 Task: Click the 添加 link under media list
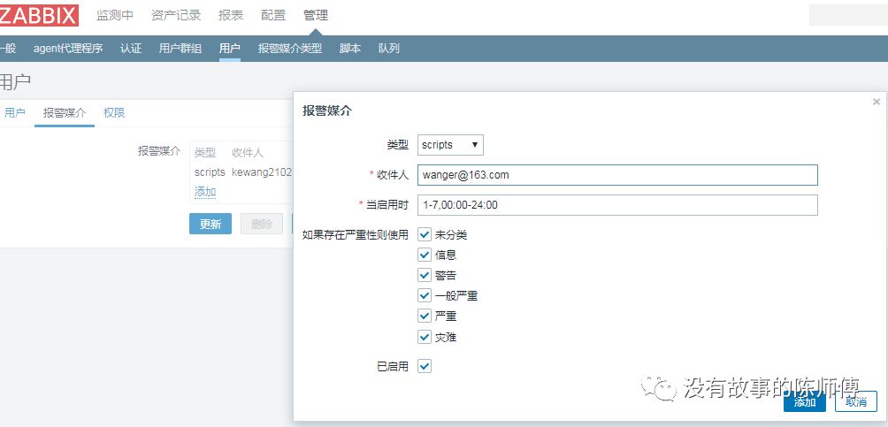(205, 192)
